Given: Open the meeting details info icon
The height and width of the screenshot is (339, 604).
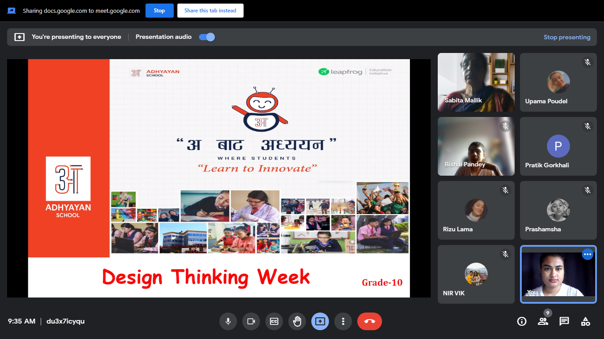Looking at the screenshot, I should click(x=522, y=321).
